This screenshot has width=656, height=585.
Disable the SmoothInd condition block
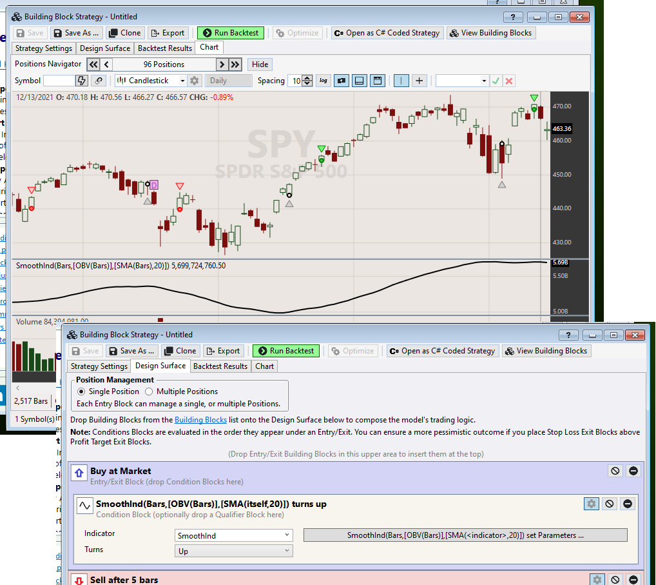point(609,504)
